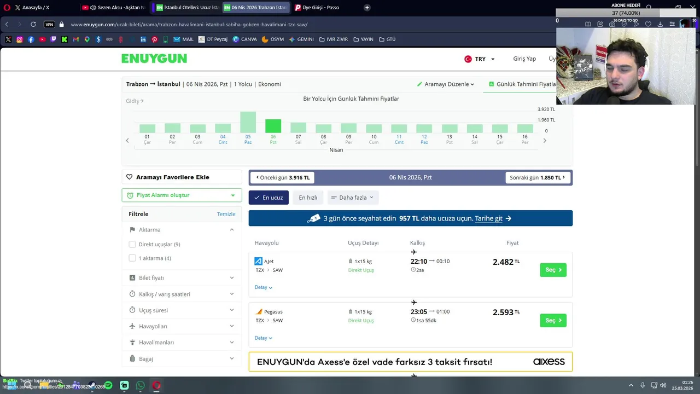Open the Günlük Tahmini Fiyatlar tab

(x=522, y=84)
